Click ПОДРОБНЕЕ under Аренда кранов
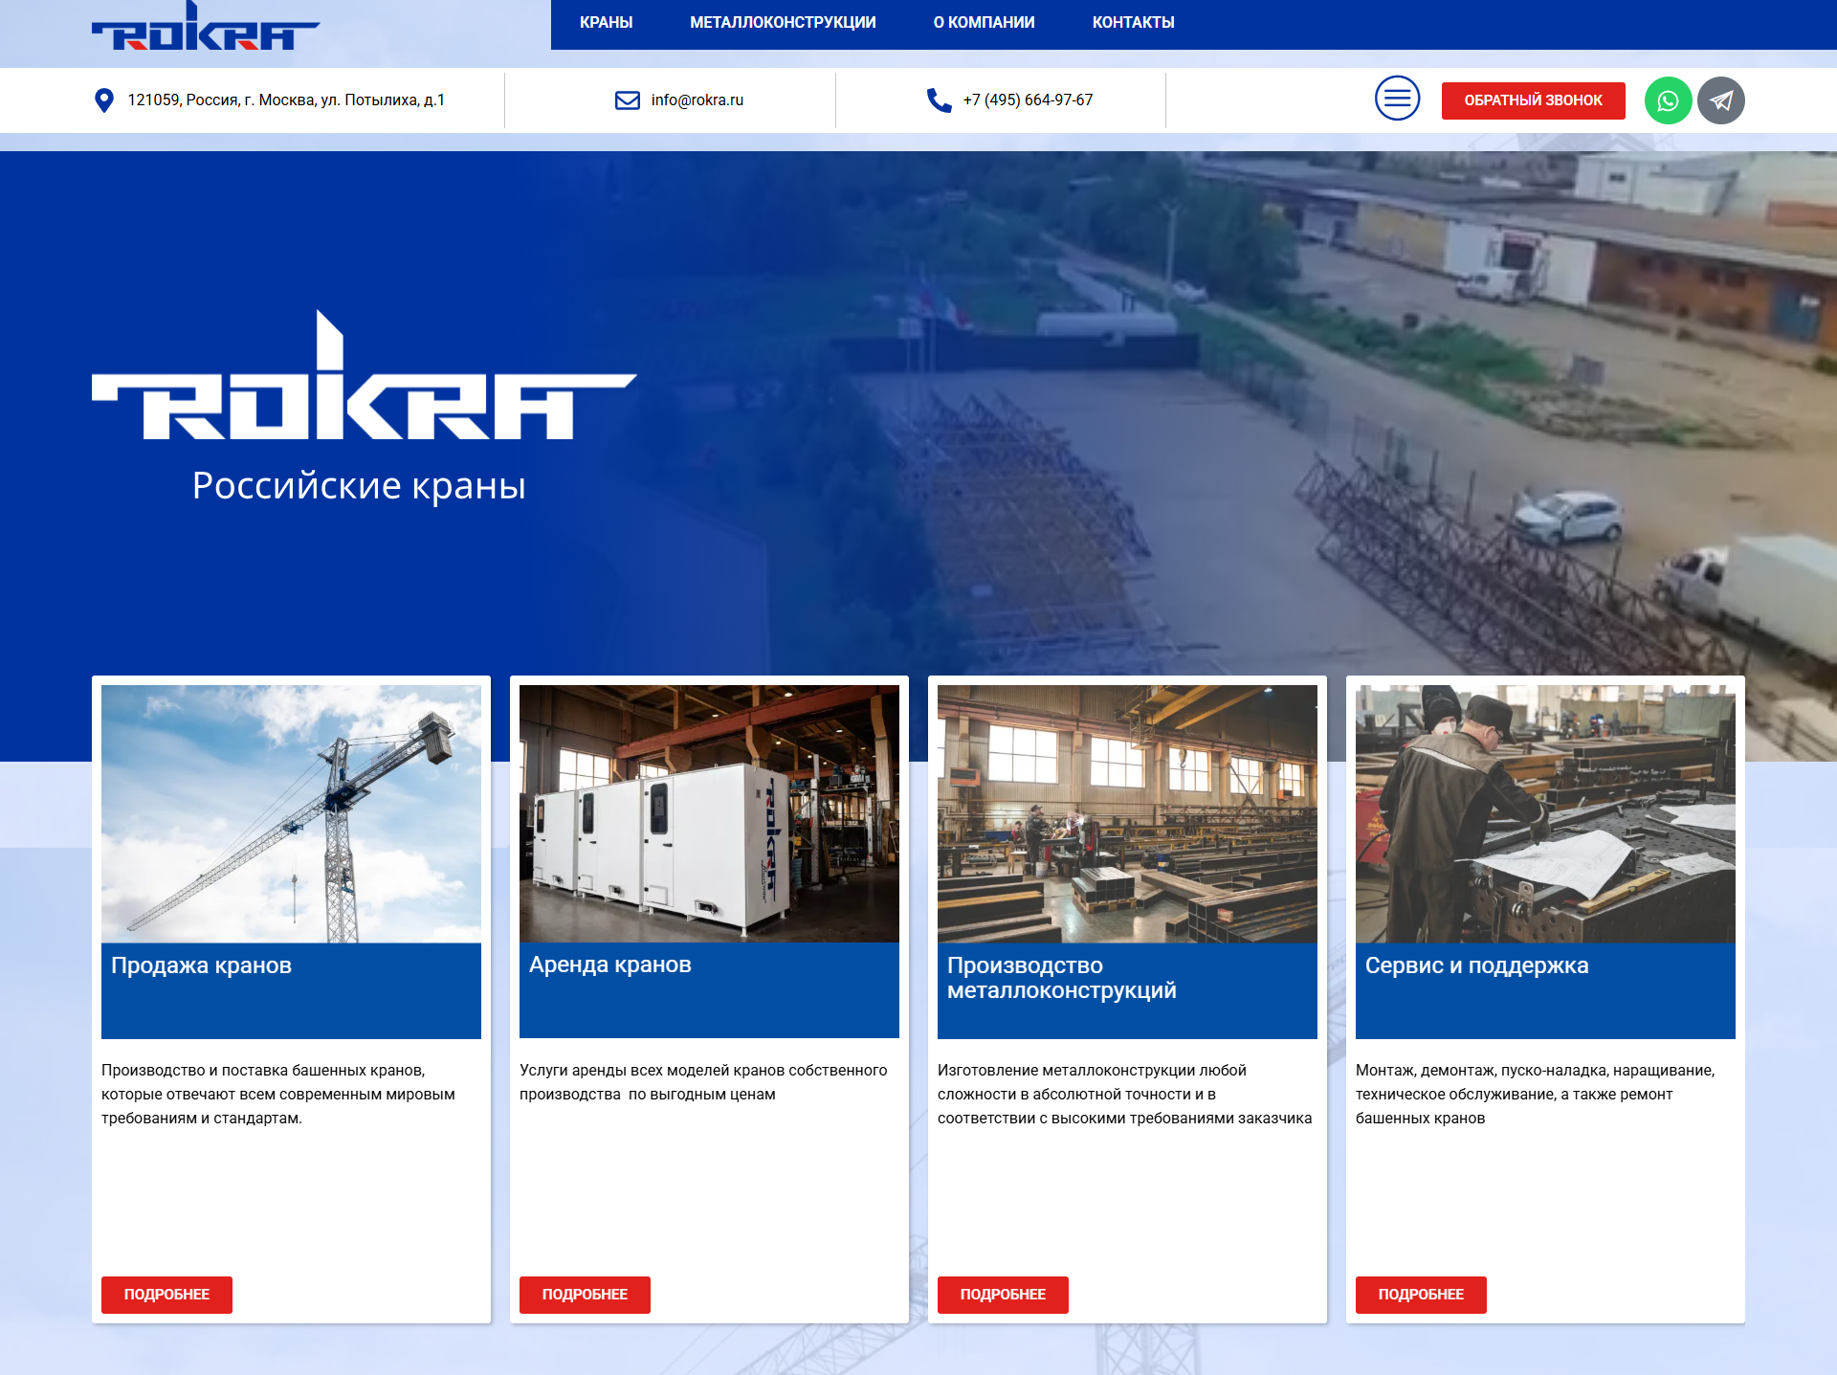This screenshot has width=1837, height=1375. [584, 1295]
